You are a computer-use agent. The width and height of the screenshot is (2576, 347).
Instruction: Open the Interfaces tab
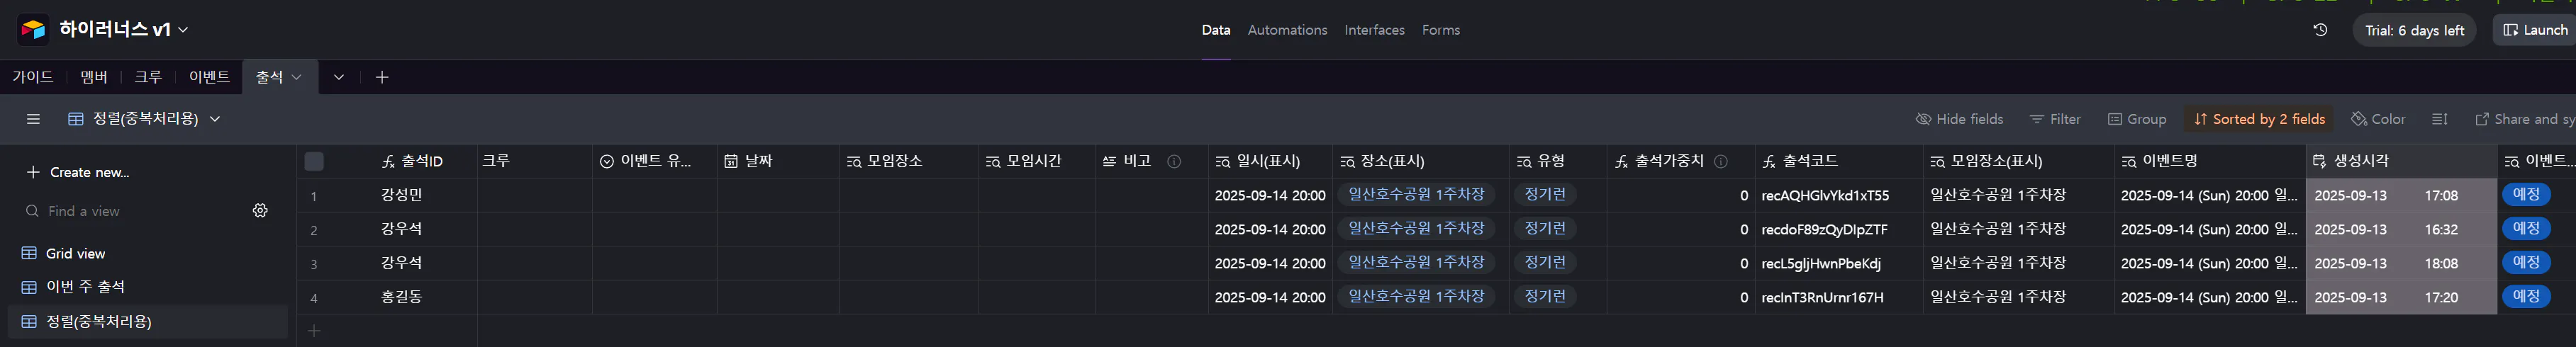pyautogui.click(x=1374, y=30)
